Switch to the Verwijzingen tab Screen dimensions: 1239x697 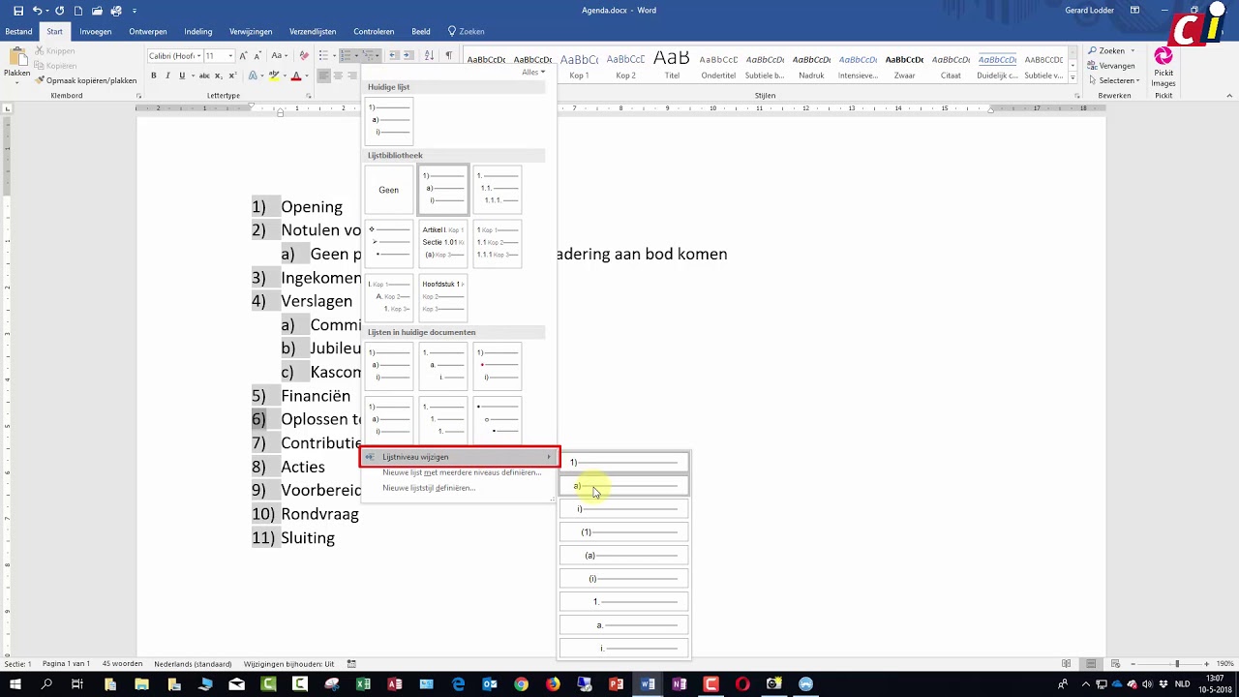(251, 31)
